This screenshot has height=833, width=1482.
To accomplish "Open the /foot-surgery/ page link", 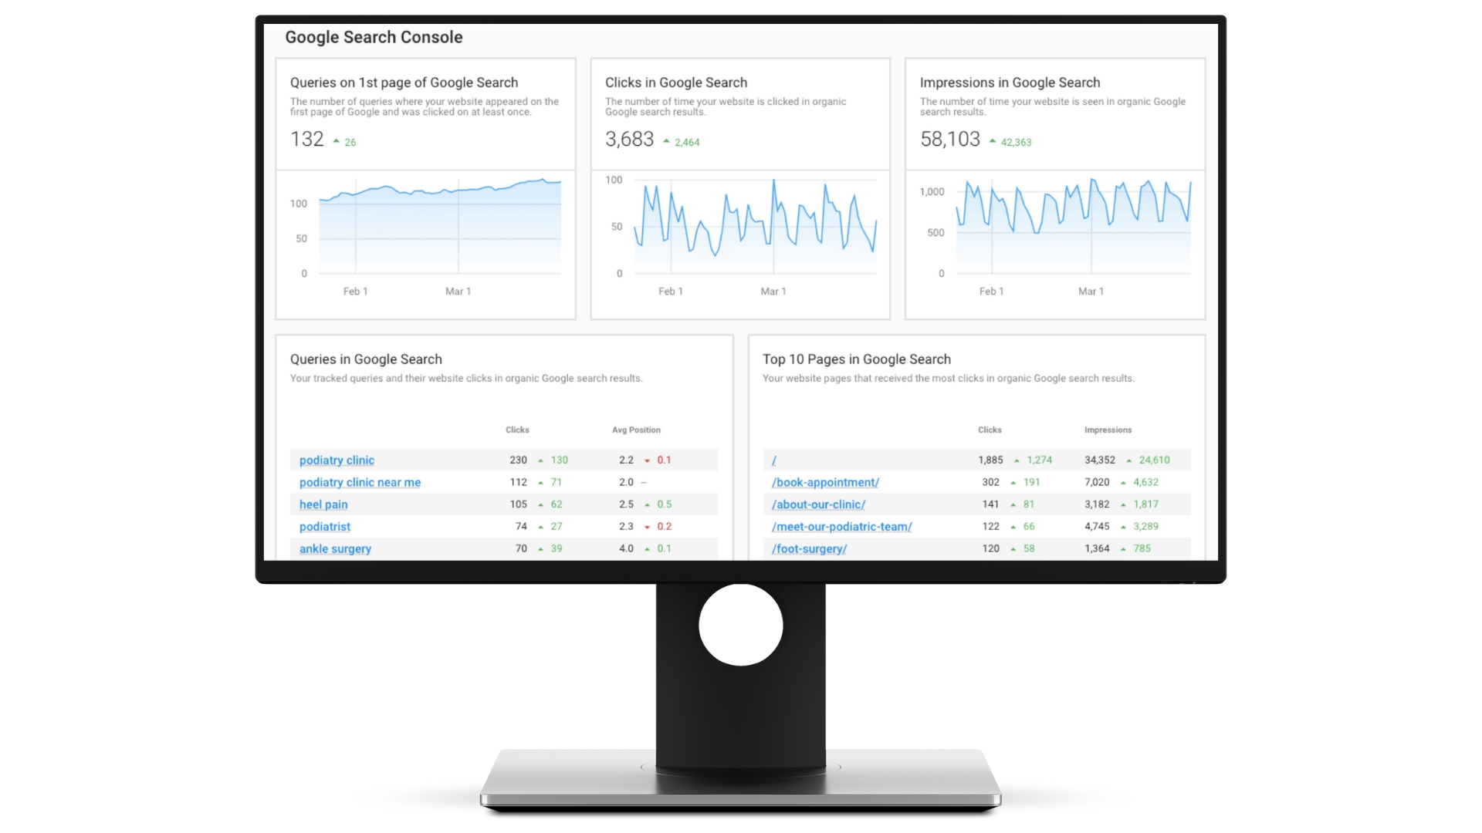I will 808,548.
